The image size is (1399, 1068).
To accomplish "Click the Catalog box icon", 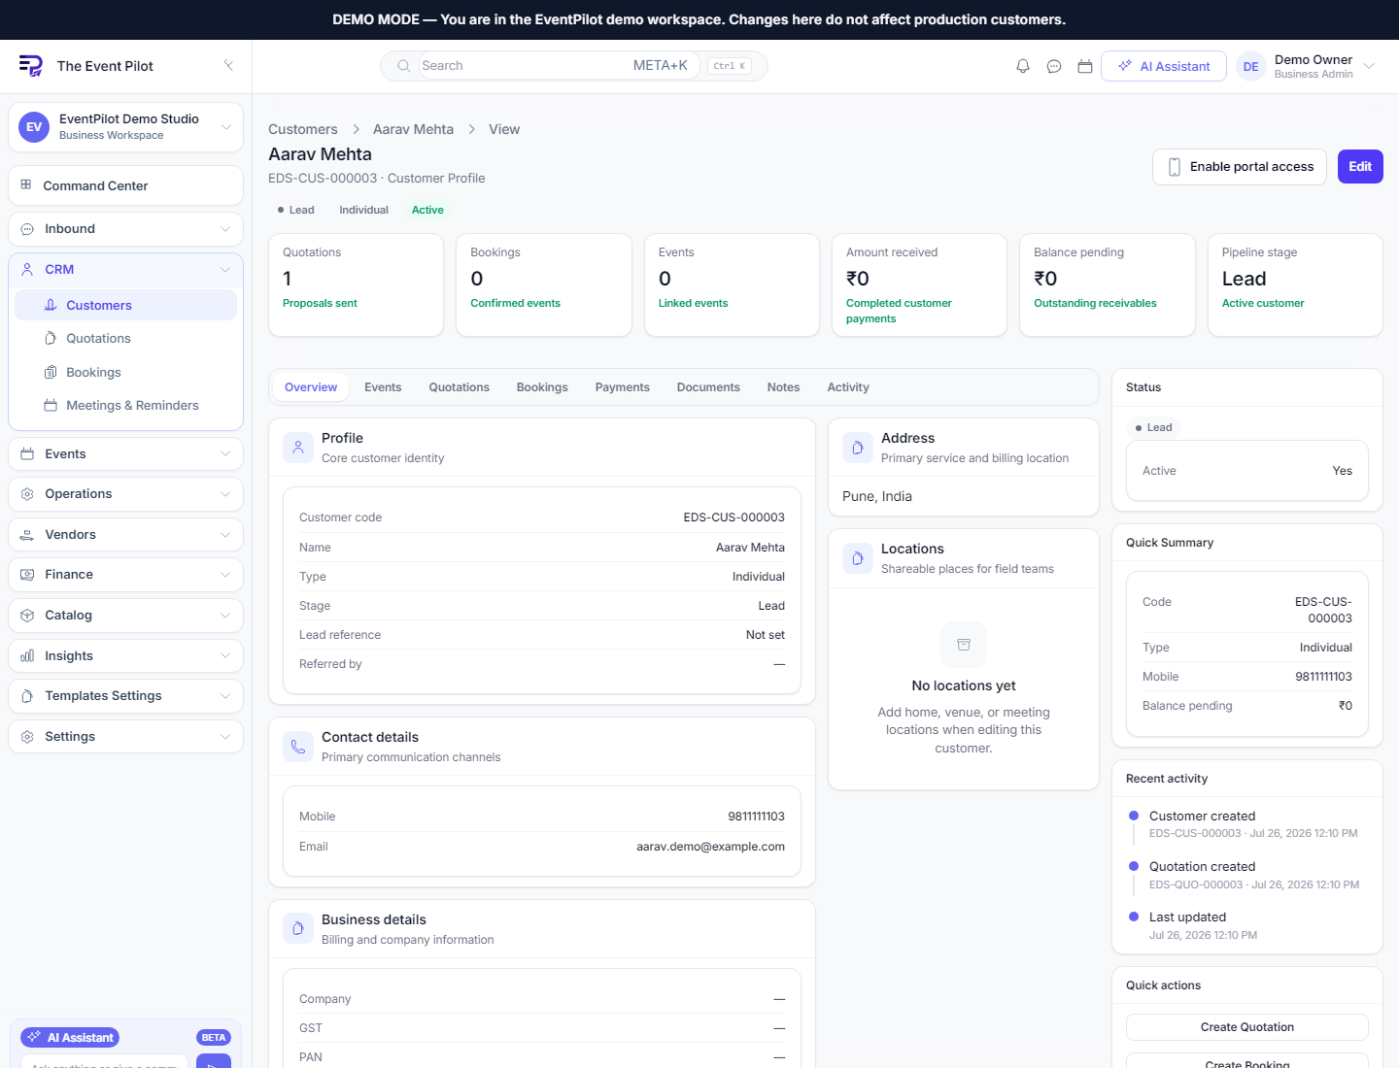I will pyautogui.click(x=27, y=616).
